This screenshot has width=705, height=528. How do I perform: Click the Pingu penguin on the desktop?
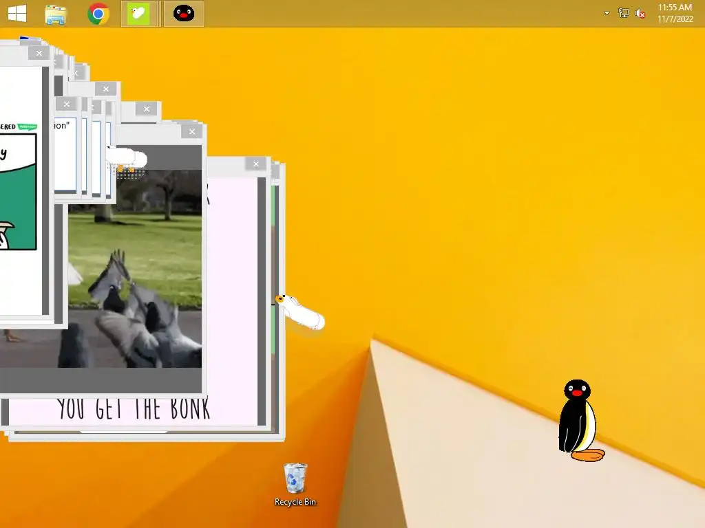pos(580,420)
